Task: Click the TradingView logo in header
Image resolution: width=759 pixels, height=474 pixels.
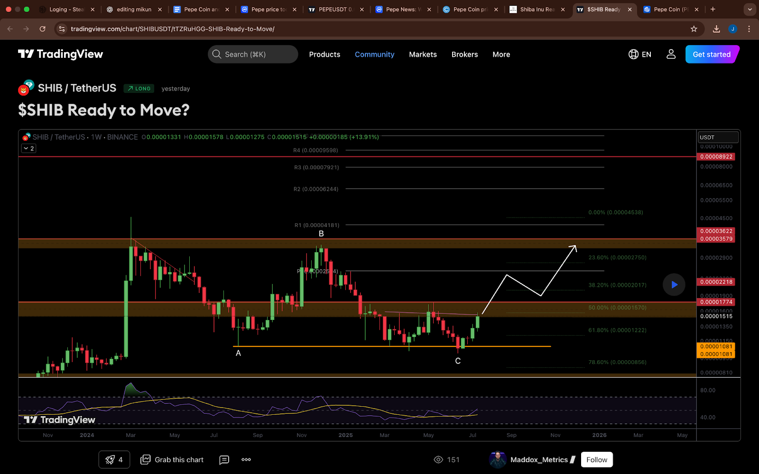Action: (x=60, y=54)
